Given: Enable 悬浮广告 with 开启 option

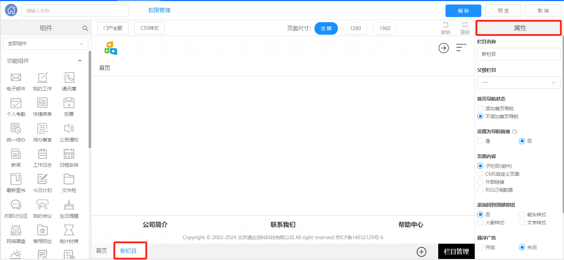Looking at the screenshot, I should [x=481, y=248].
